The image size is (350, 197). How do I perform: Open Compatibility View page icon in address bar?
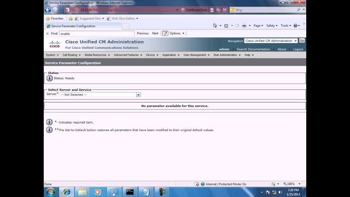coord(212,10)
